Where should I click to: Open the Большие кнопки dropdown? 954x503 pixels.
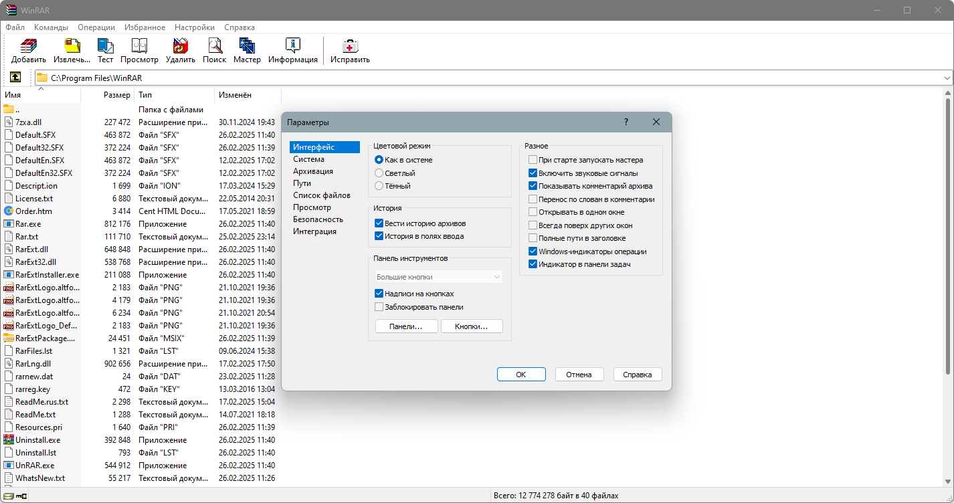pos(438,277)
